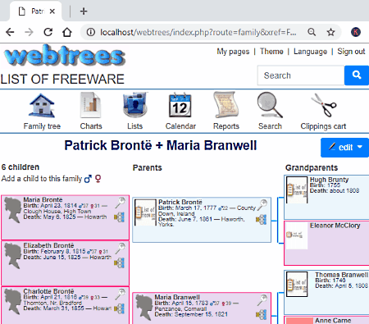369x324 pixels.
Task: Open the edit dropdown button
Action: tap(345, 148)
